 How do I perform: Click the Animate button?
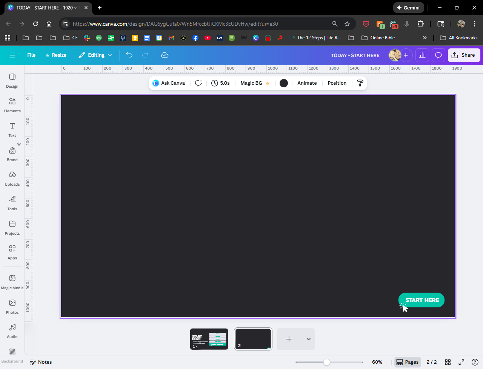[307, 83]
